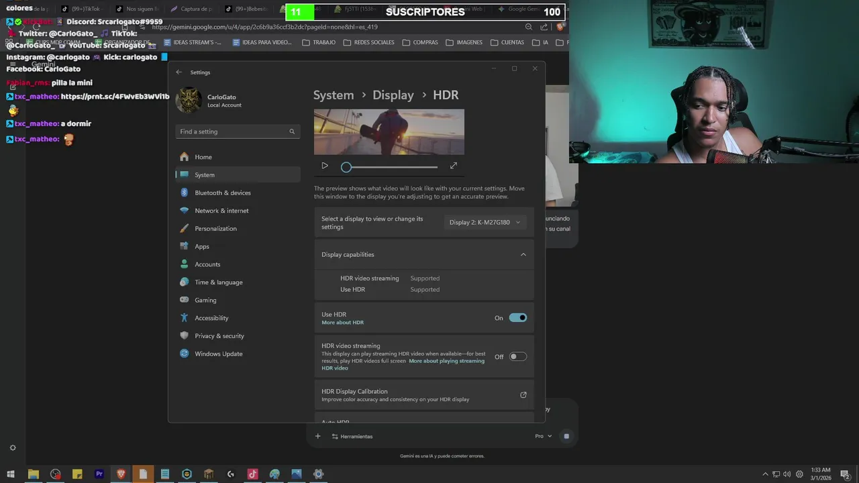This screenshot has width=859, height=483.
Task: Click the HDR preview video thumbnail
Action: pos(389,132)
